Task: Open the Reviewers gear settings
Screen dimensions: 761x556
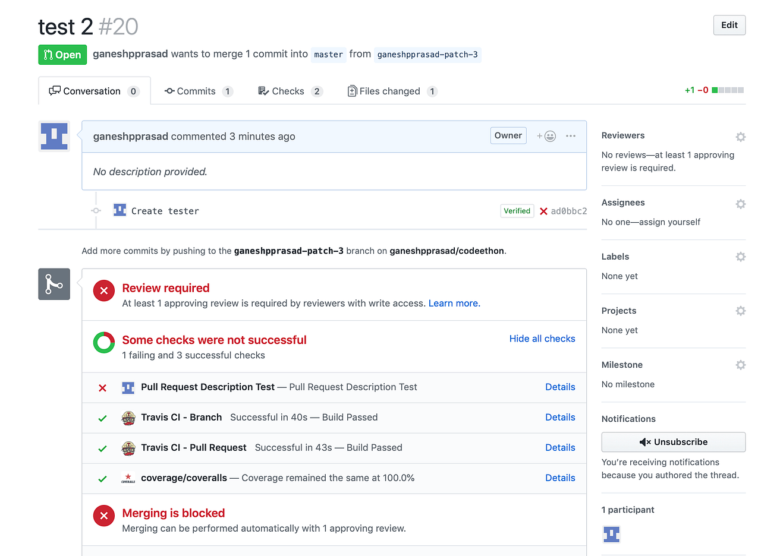Action: point(740,137)
